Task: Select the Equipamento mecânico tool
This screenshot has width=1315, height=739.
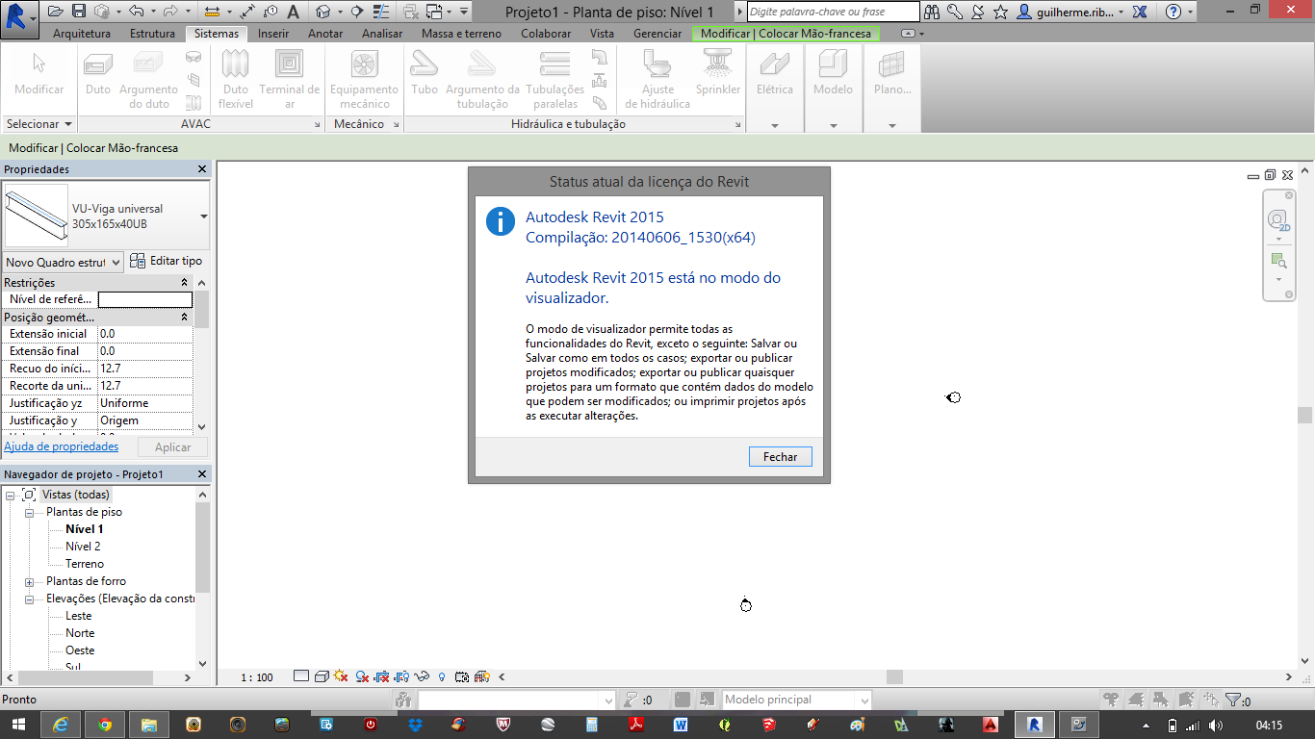Action: (364, 79)
